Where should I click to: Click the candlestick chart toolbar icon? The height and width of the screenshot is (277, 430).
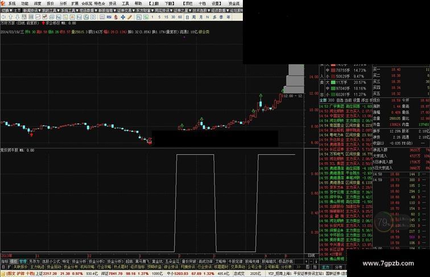click(x=45, y=17)
